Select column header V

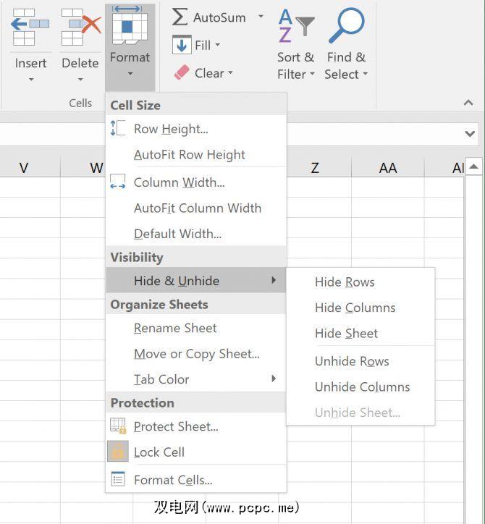[x=24, y=168]
